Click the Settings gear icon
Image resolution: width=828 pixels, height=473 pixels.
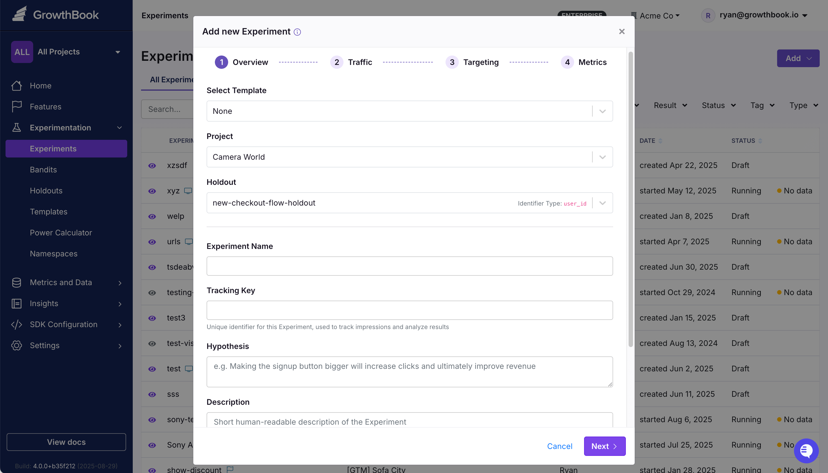pos(17,345)
